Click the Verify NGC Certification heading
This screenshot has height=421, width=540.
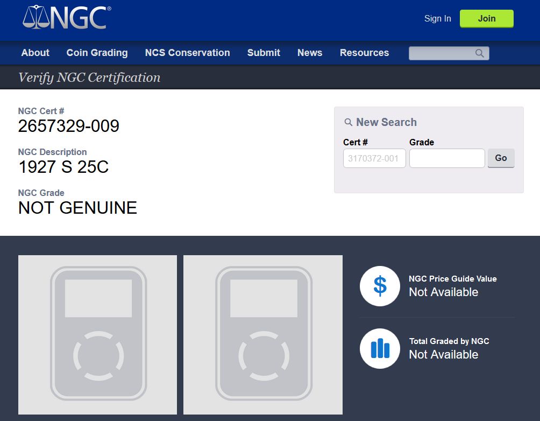89,78
